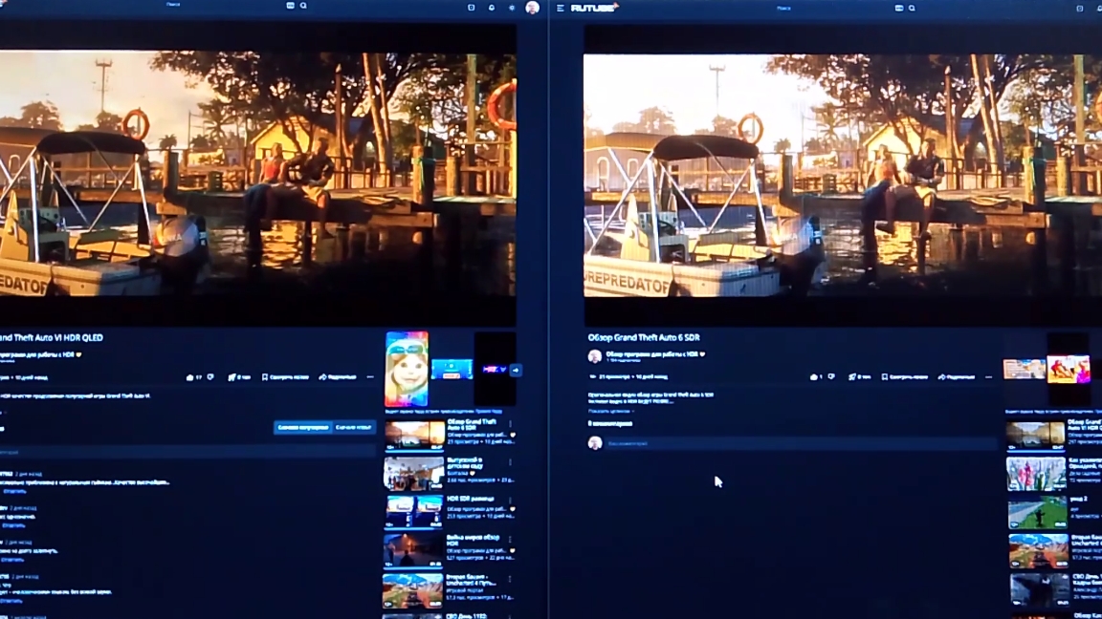The height and width of the screenshot is (619, 1102).
Task: Click Поделиться under the SDR video
Action: 957,377
